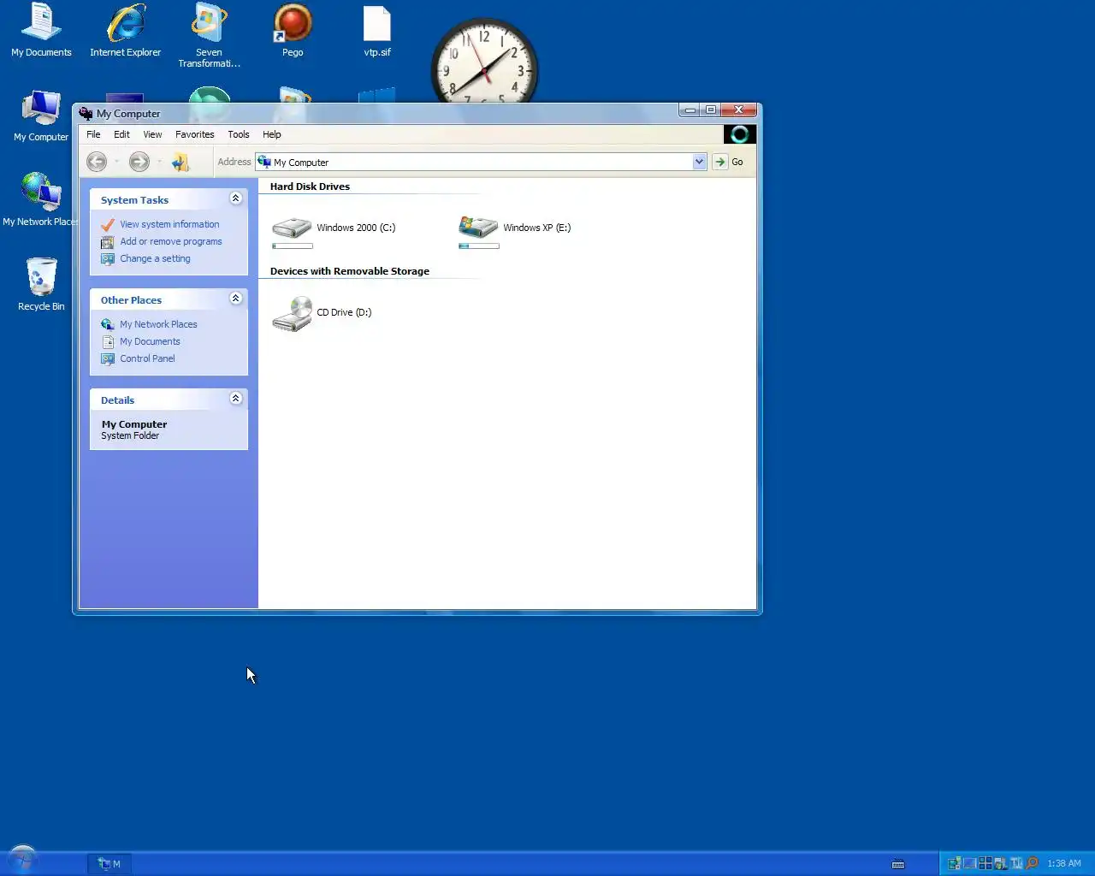Open the Back history dropdown arrow

pos(116,162)
